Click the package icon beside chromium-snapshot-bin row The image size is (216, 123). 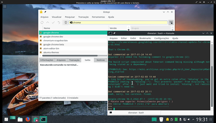[x=40, y=41]
